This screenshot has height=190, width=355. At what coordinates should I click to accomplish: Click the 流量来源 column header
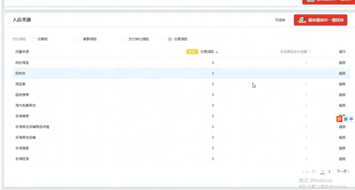[22, 52]
